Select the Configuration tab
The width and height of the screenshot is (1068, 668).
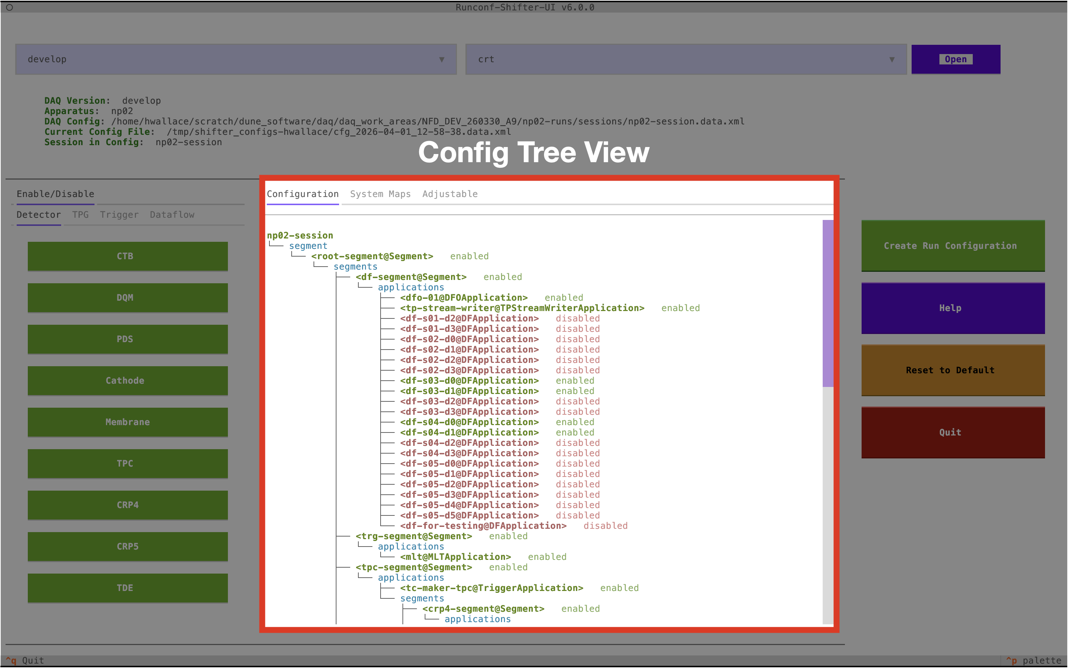303,194
